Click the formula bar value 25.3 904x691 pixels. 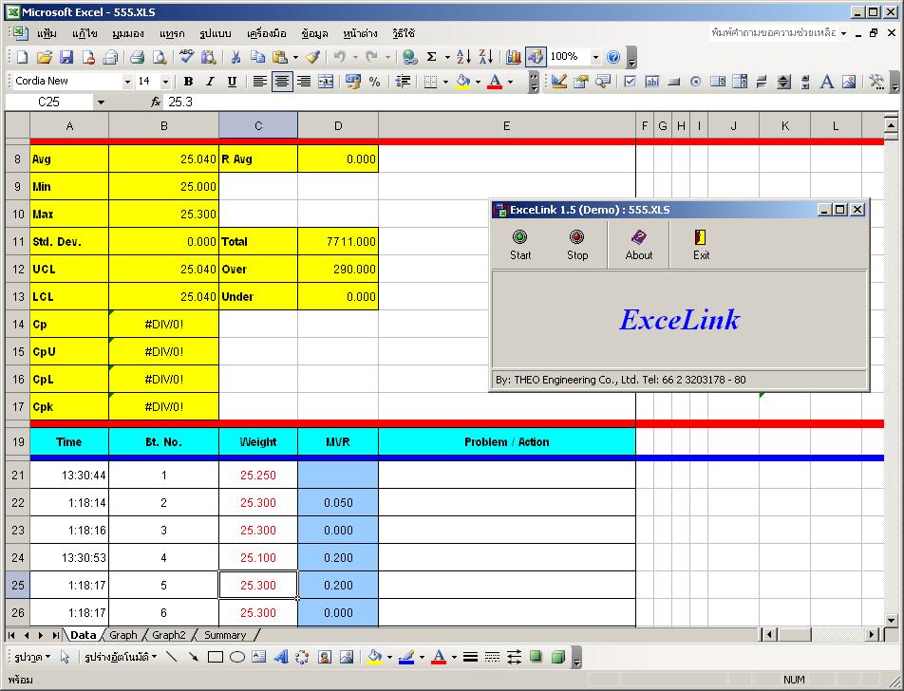[180, 102]
